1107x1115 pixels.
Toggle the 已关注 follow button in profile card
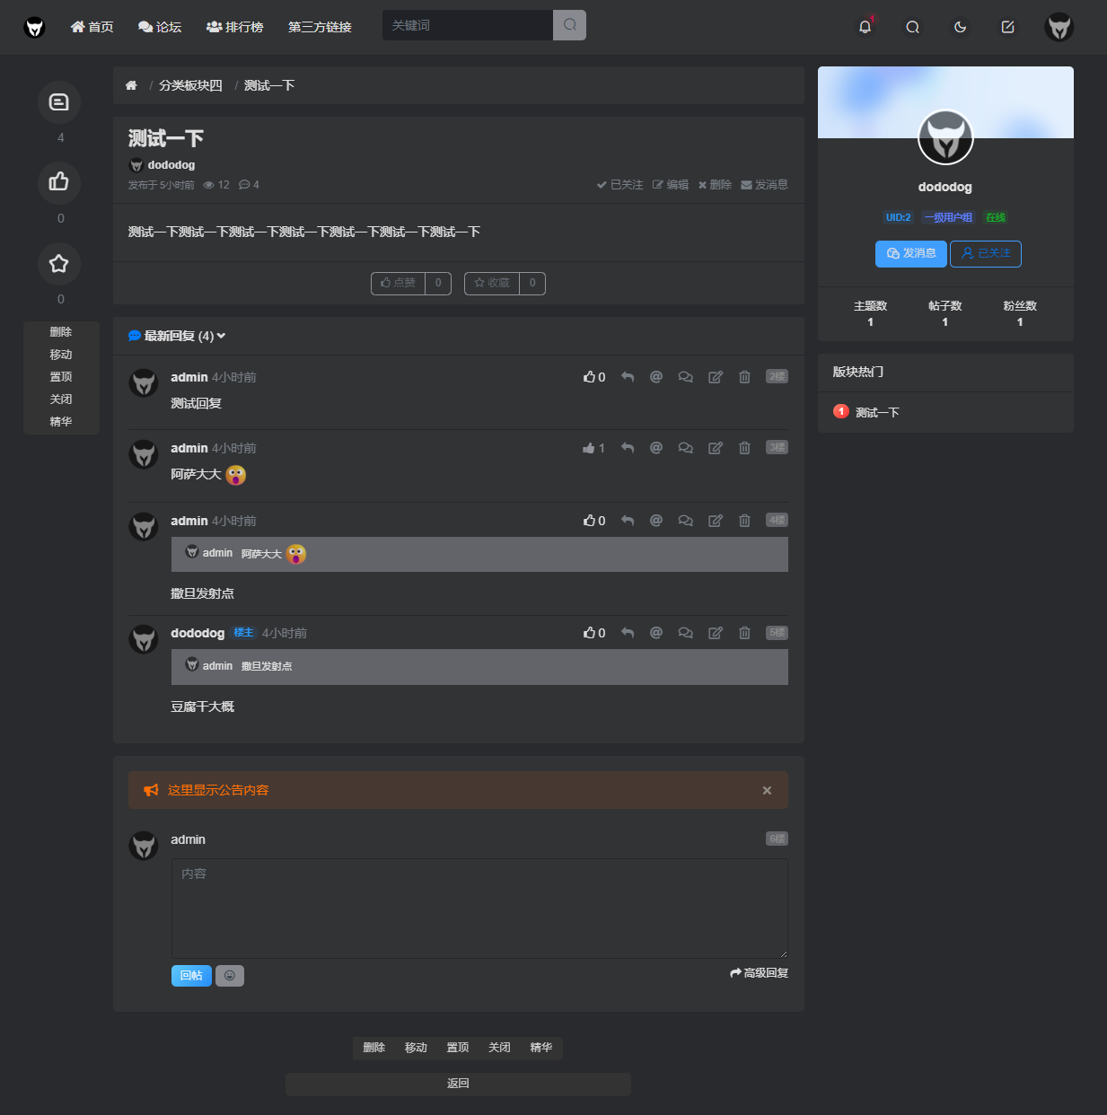point(986,254)
